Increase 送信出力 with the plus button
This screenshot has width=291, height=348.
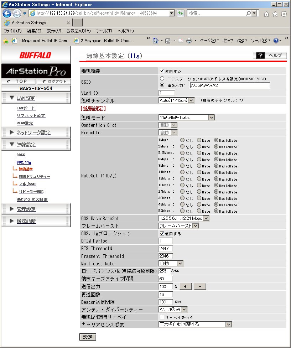pos(185,286)
